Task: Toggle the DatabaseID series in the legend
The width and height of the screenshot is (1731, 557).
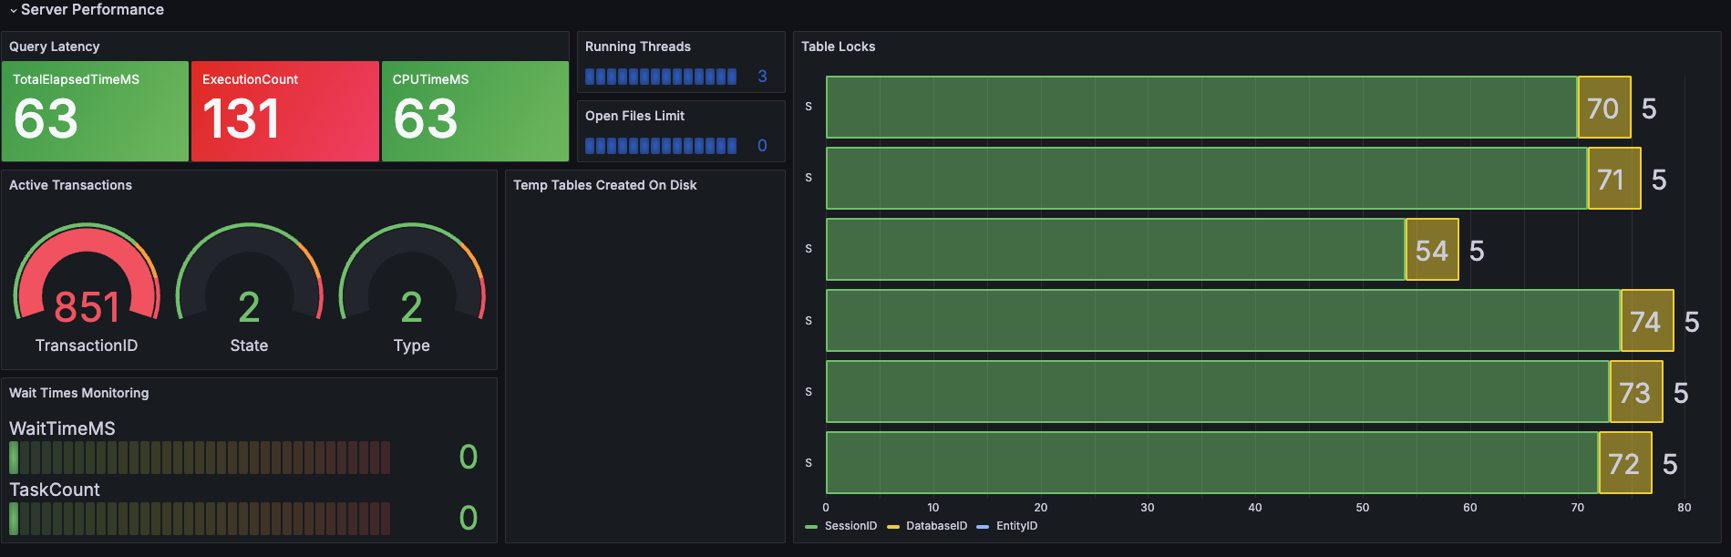Action: coord(935,526)
